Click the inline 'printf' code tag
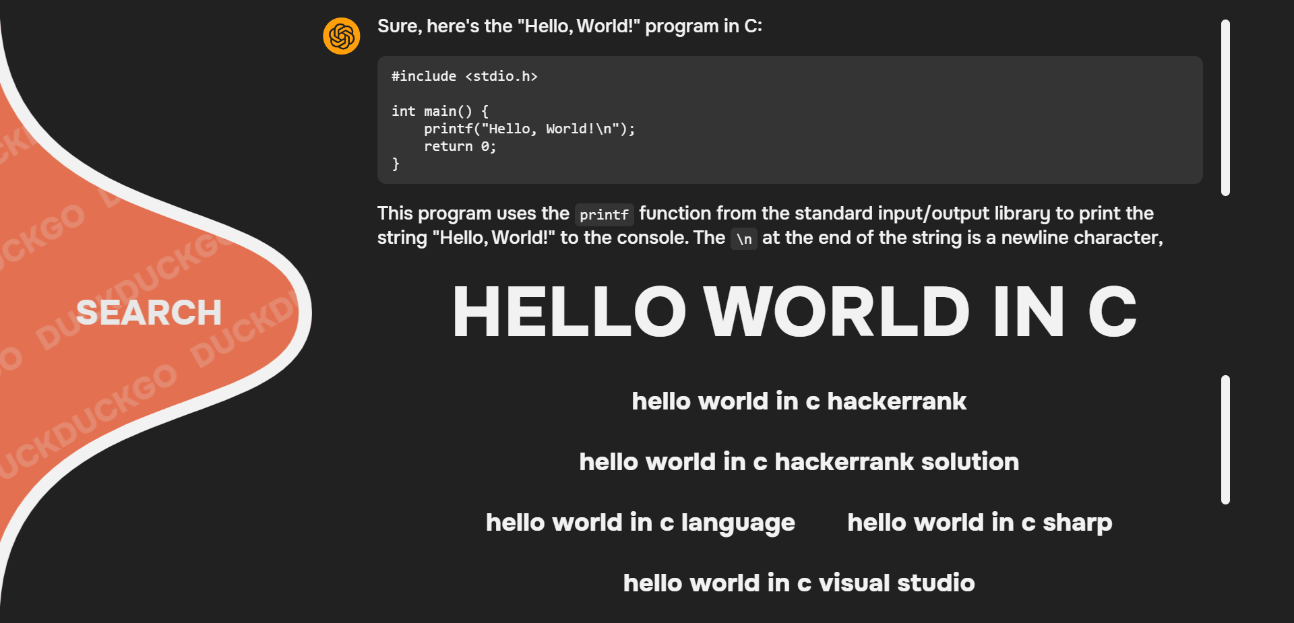 pos(604,214)
